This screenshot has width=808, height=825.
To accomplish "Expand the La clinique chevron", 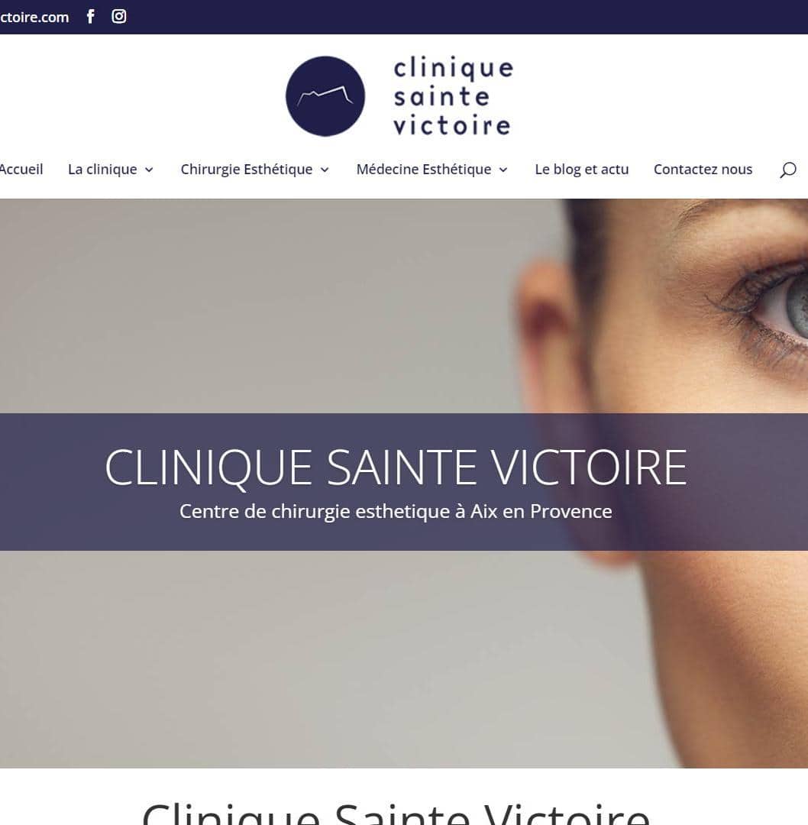I will tap(149, 170).
